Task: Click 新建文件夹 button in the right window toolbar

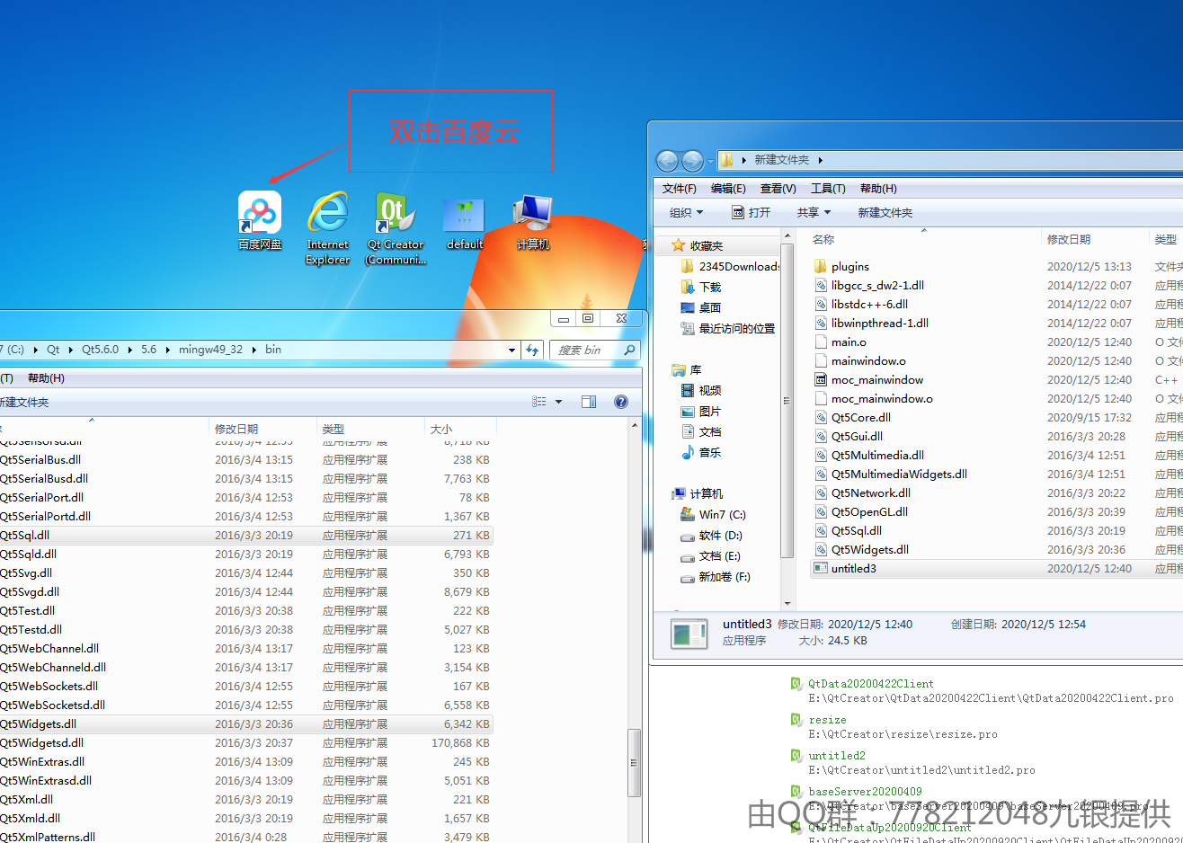Action: (885, 213)
